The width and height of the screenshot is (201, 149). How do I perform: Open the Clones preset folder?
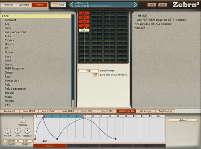(9, 40)
